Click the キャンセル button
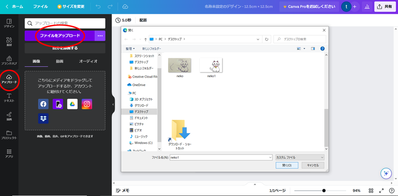Screen dimensions: 398x196 [x=313, y=165]
